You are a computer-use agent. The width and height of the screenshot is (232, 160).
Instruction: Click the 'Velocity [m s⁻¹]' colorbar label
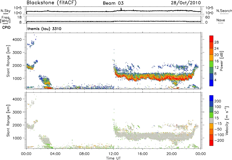[227, 121]
